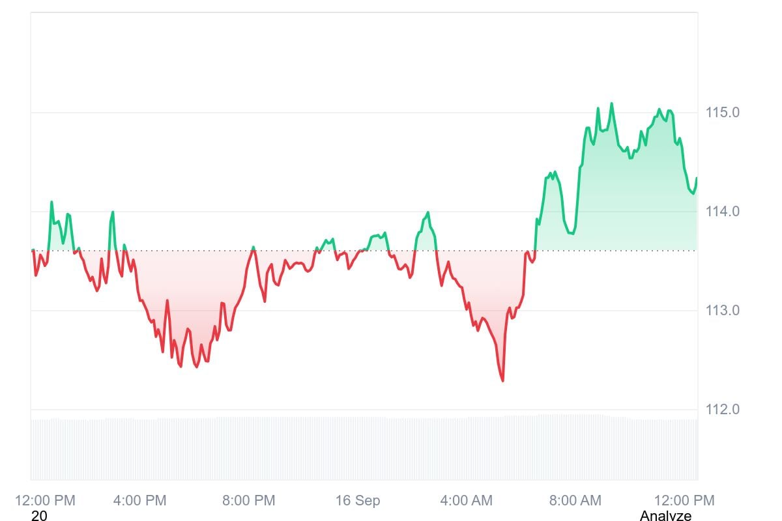
Task: Click the lowest red trough near 112.3
Action: [x=502, y=380]
